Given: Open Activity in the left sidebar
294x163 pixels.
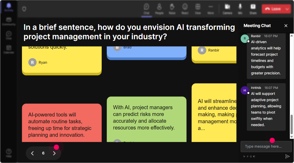Looking at the screenshot, I should 9,7.
